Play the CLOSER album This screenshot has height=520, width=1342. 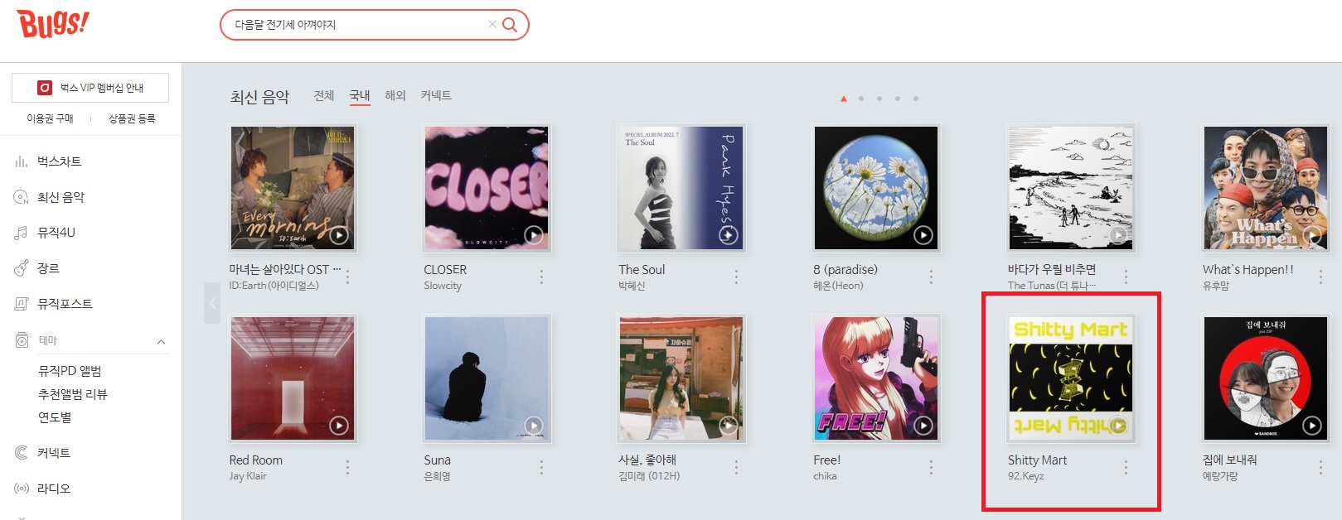pyautogui.click(x=534, y=235)
